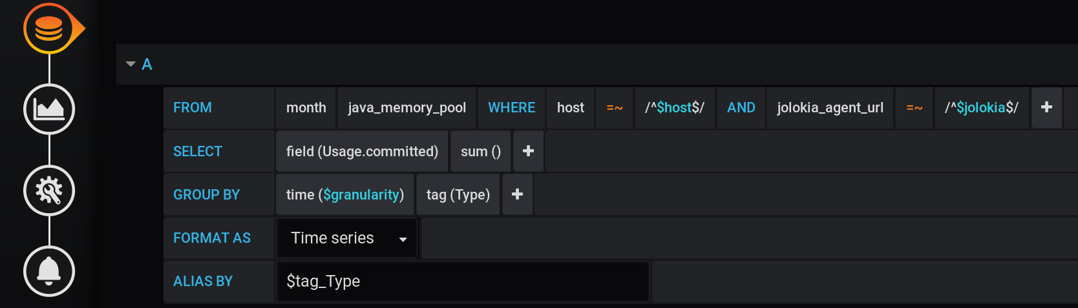Click the field (Usage.committed) selector
Screen dimensions: 1078x308
(362, 151)
